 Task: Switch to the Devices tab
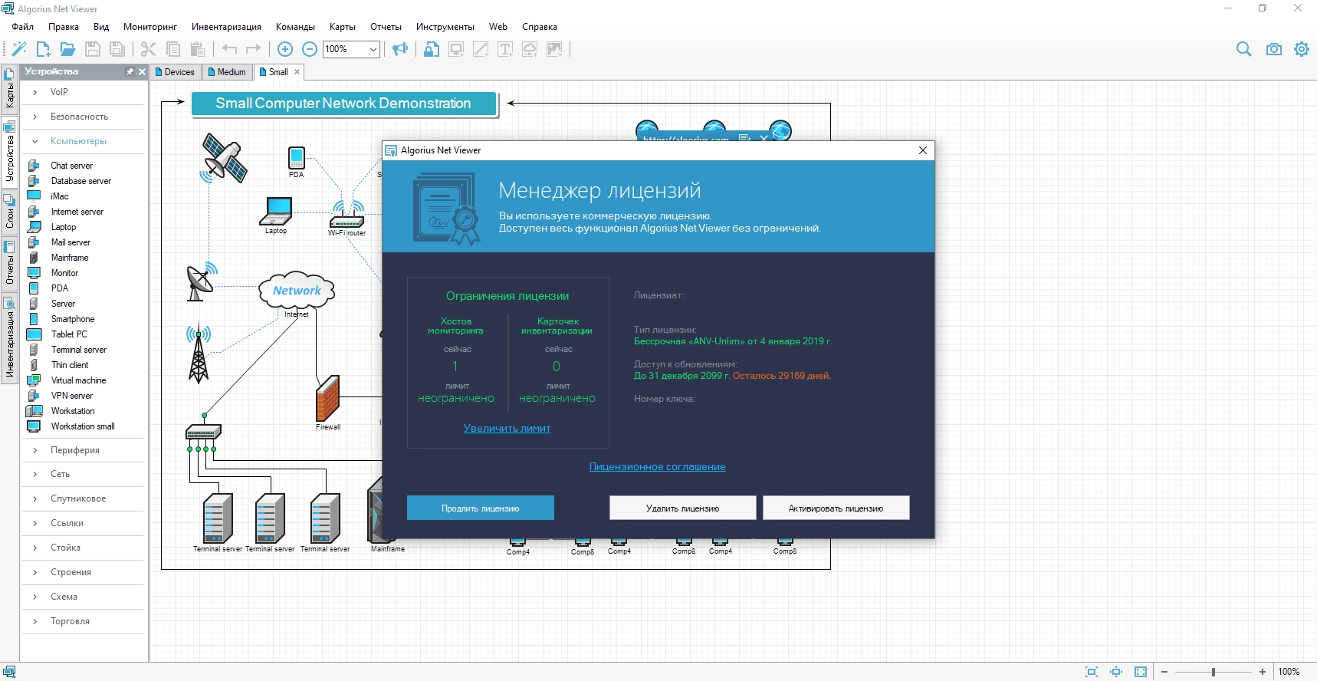click(x=176, y=72)
